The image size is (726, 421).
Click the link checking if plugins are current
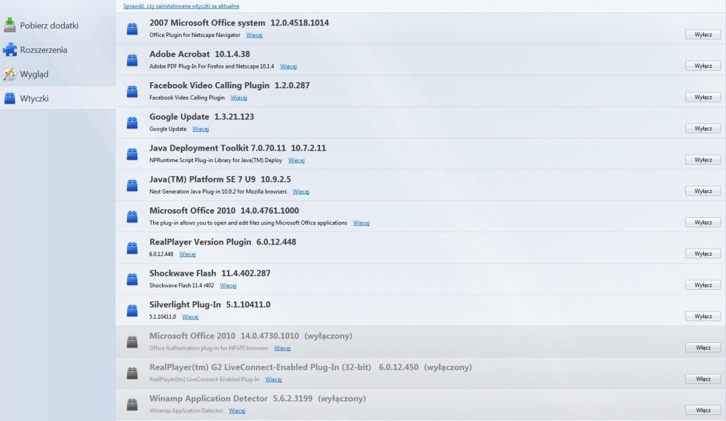point(181,6)
